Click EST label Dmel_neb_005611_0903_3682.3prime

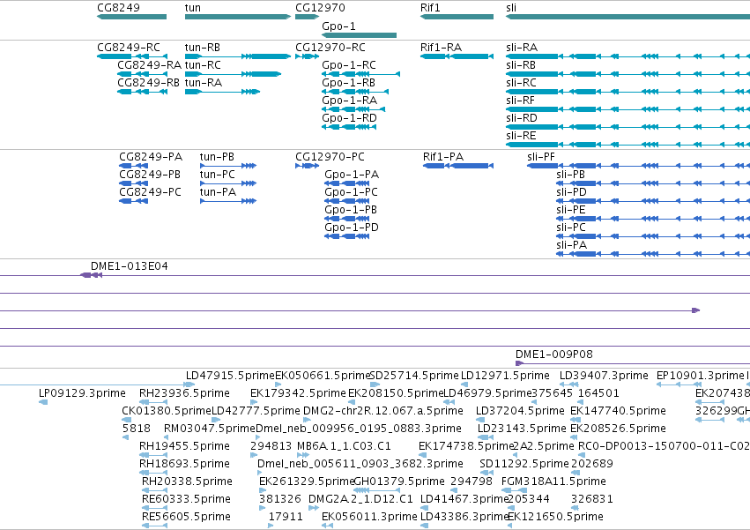(360, 464)
